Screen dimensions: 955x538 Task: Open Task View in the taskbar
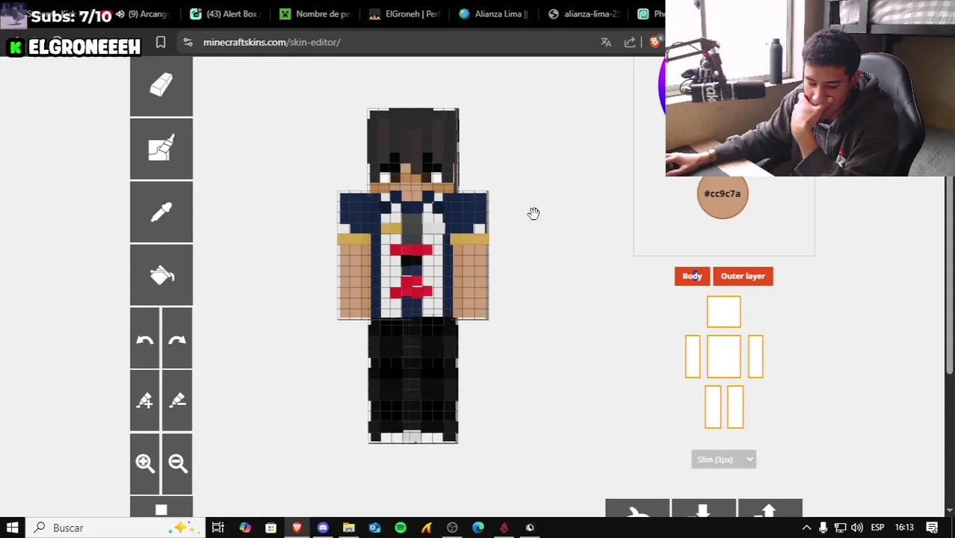[217, 528]
